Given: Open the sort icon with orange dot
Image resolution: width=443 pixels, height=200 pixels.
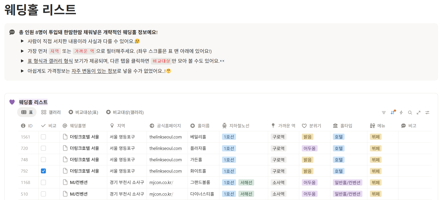Looking at the screenshot, I should coord(393,112).
